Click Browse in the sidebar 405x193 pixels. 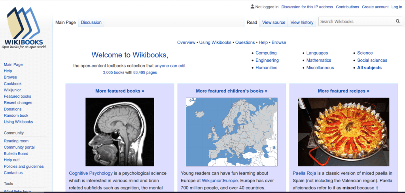pos(10,77)
